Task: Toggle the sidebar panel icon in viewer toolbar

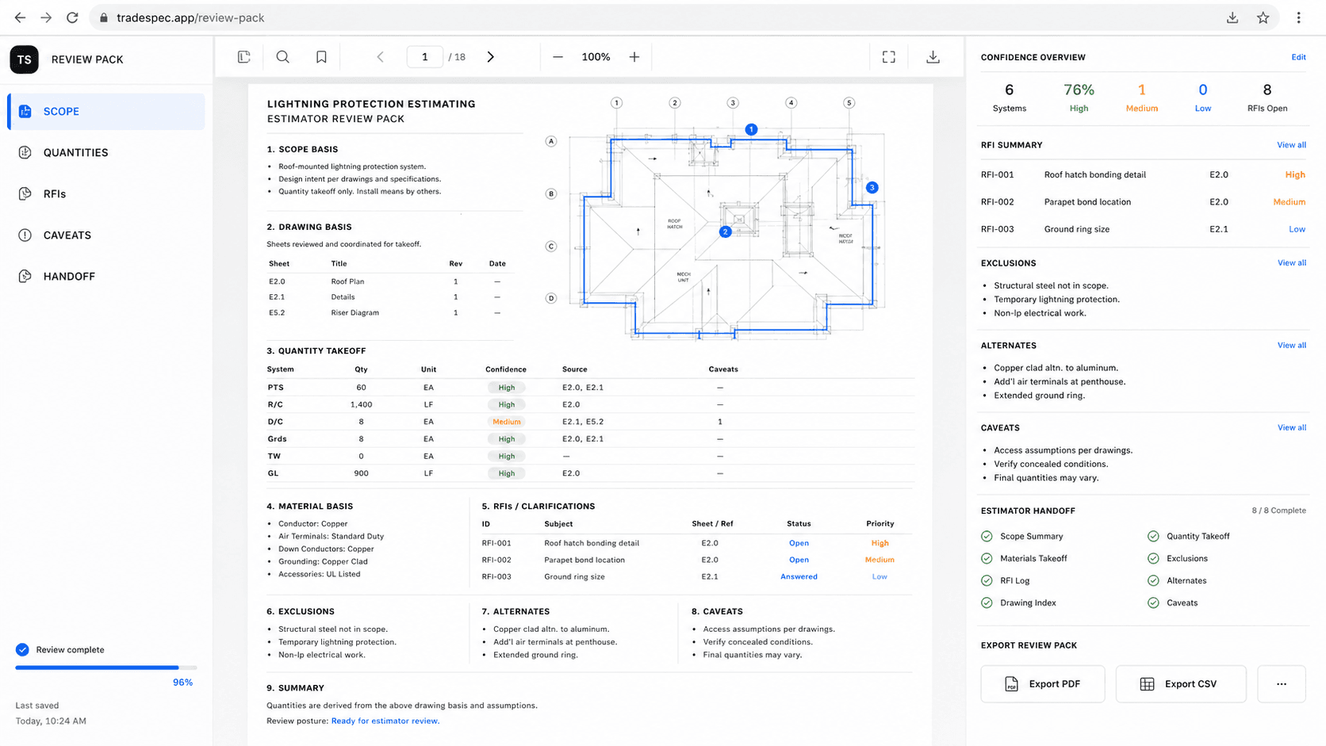Action: coord(244,57)
